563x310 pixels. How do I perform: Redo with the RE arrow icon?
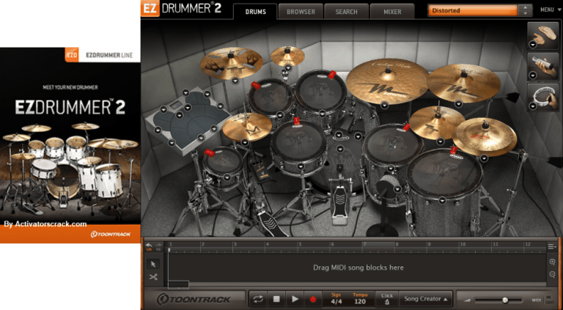coord(158,246)
